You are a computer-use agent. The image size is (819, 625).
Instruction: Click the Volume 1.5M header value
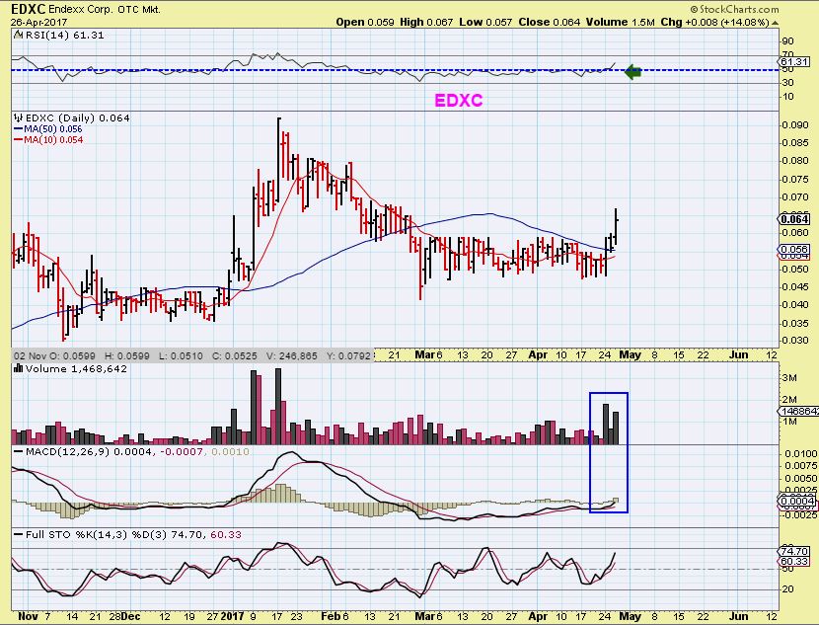[620, 22]
